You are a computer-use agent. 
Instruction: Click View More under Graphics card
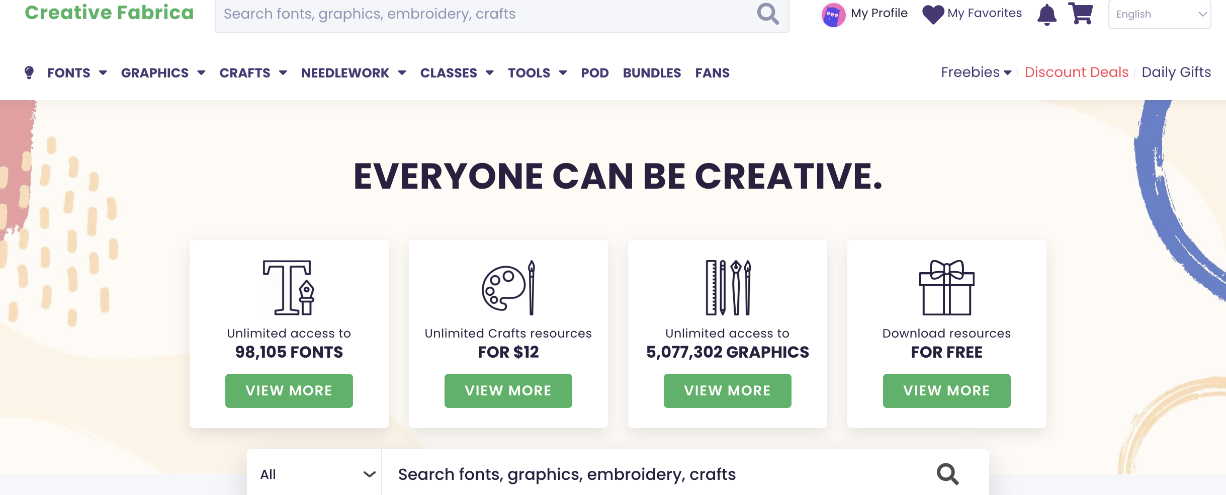click(727, 390)
